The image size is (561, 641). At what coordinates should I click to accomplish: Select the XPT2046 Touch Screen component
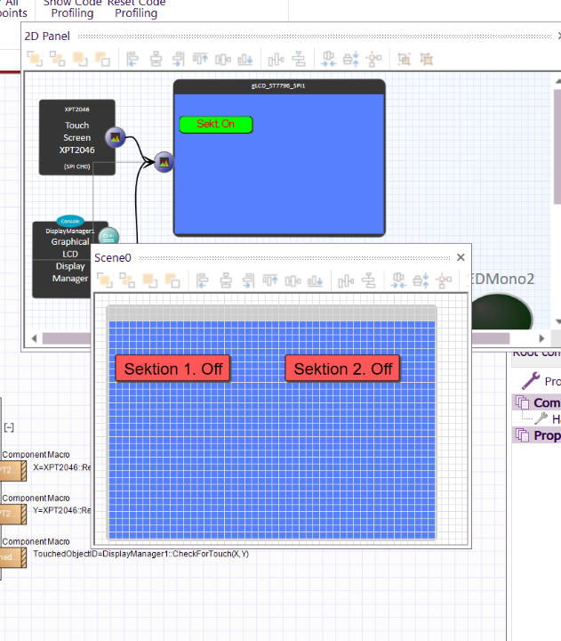click(77, 137)
